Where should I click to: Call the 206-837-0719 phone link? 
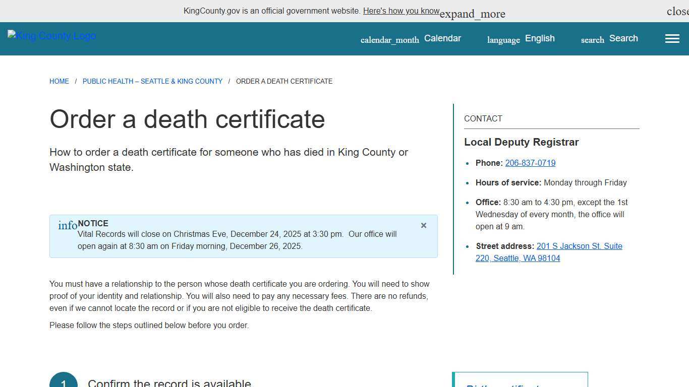[530, 163]
